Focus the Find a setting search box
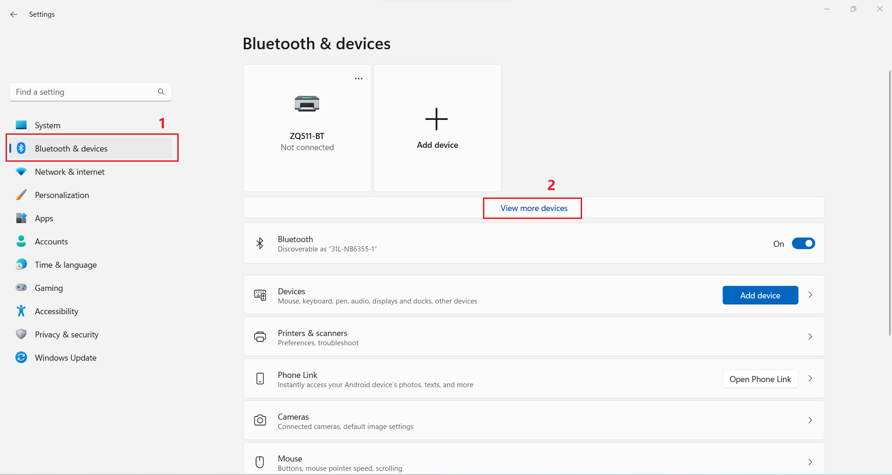This screenshot has width=892, height=475. click(x=84, y=92)
